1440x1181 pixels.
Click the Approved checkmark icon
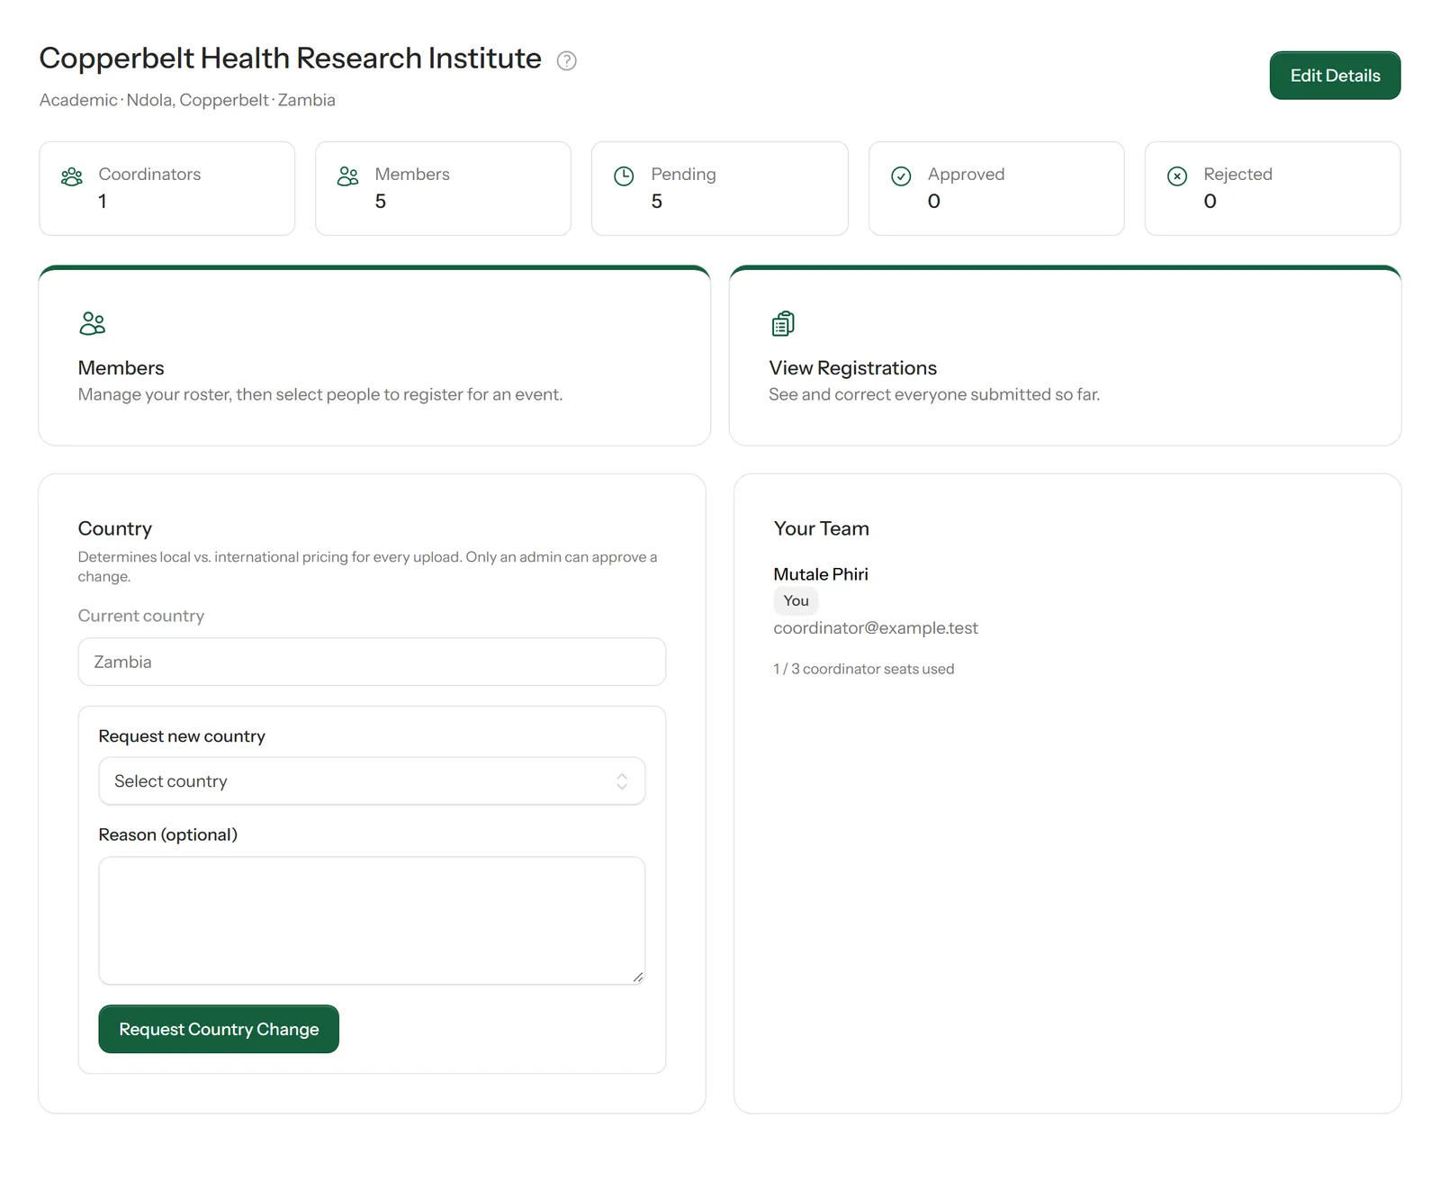click(x=901, y=176)
